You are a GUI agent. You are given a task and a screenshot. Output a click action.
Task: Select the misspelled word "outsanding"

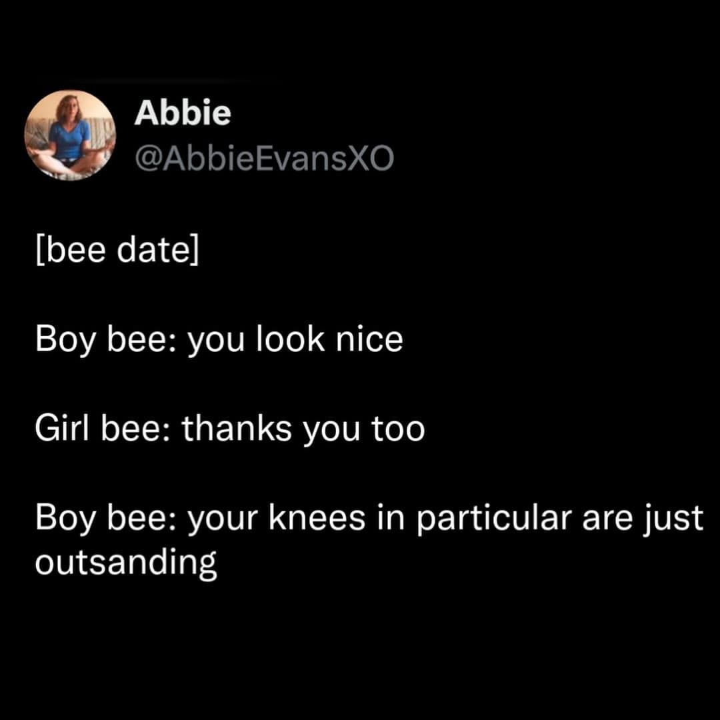click(126, 563)
